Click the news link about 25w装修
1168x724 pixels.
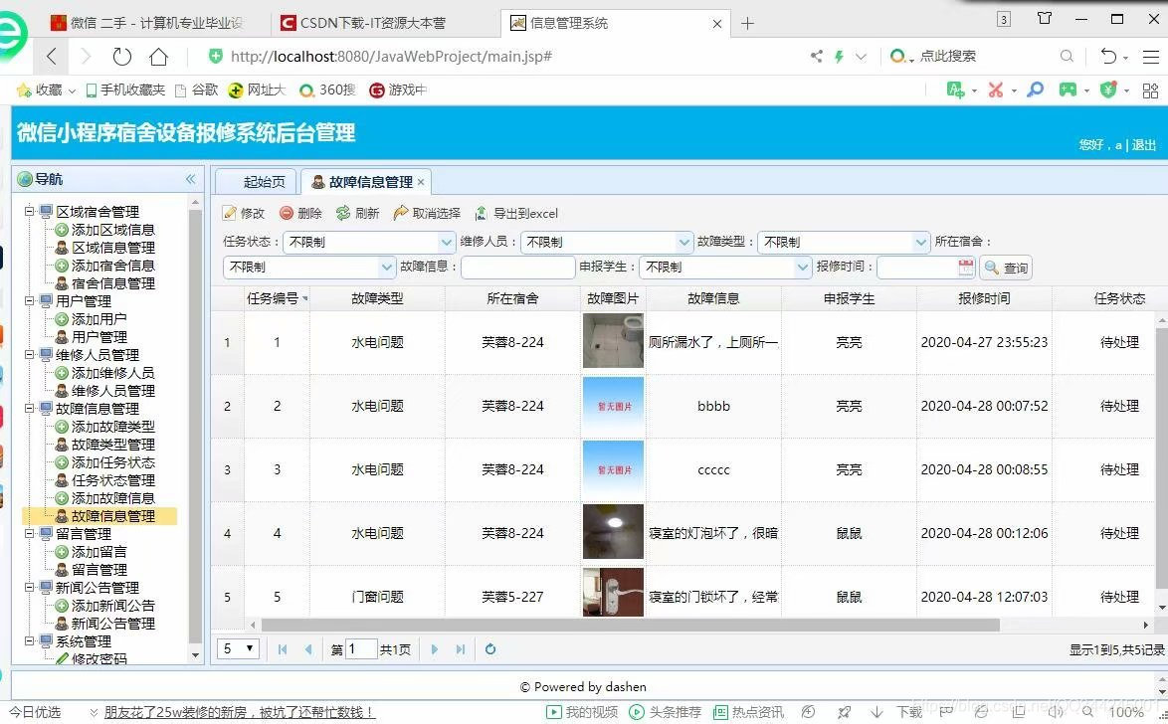[239, 712]
